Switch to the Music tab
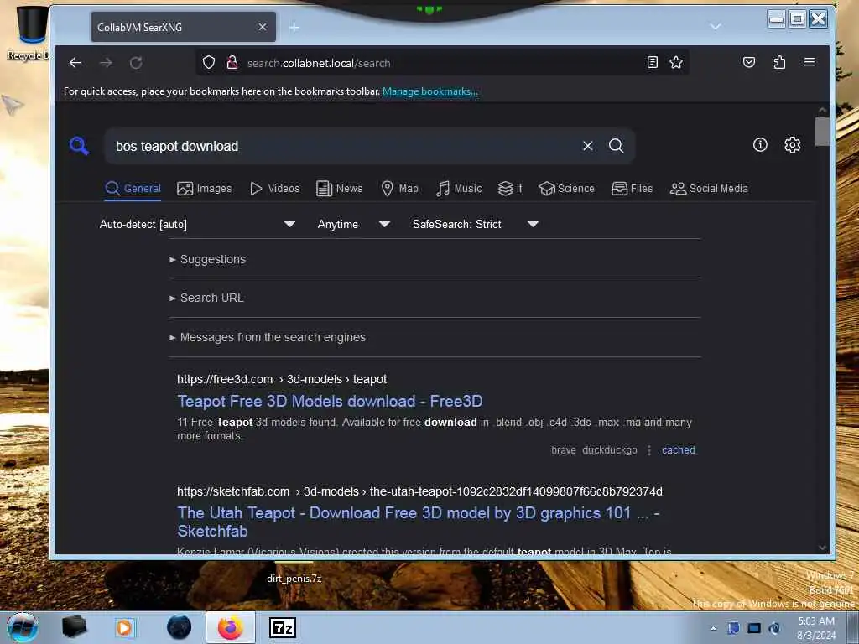The width and height of the screenshot is (859, 644). point(459,189)
